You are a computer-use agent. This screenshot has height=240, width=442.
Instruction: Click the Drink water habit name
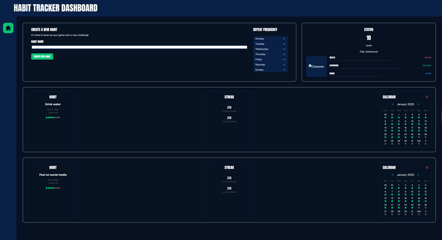(53, 105)
